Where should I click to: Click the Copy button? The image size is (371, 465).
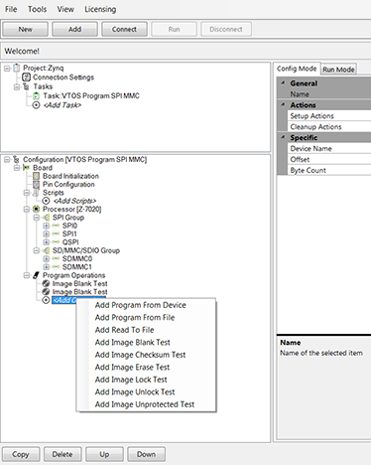click(21, 454)
